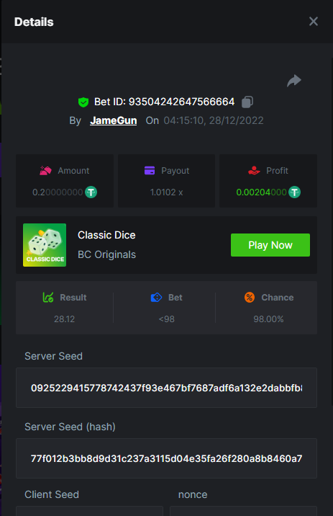Copy the Bet ID with copy icon
Viewport: 333px width, 516px height.
(247, 102)
